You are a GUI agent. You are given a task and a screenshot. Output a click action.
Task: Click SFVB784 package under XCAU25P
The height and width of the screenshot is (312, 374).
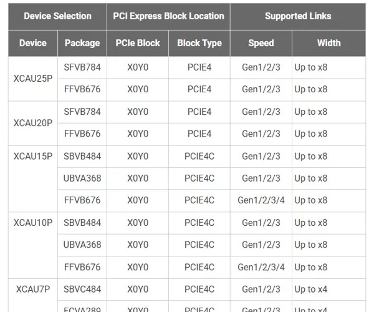82,67
